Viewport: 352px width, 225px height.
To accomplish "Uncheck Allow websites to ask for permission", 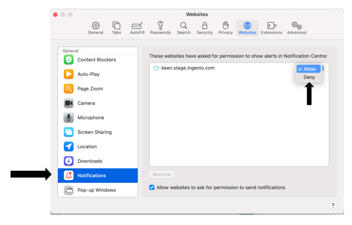I will pyautogui.click(x=152, y=187).
